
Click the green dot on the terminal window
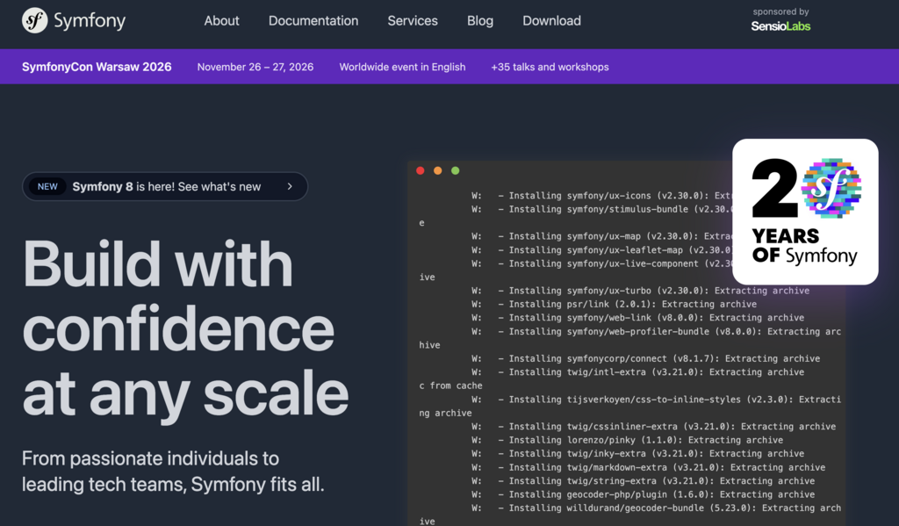[456, 170]
